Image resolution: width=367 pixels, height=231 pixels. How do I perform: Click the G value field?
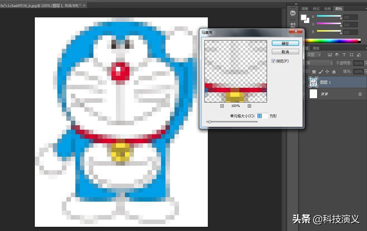click(350, 25)
